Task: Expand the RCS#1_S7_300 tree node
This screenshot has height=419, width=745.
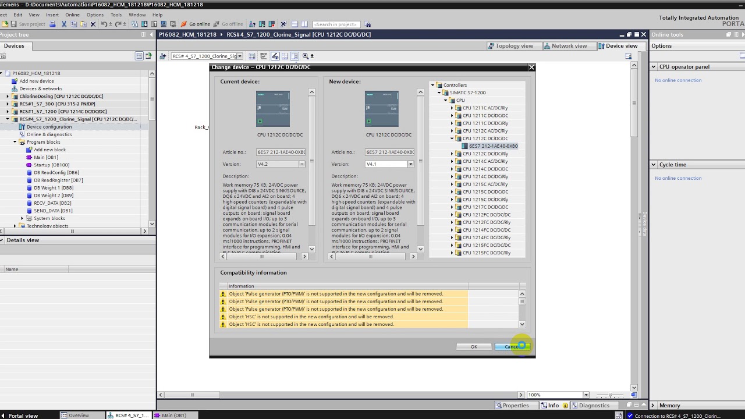Action: pos(8,104)
